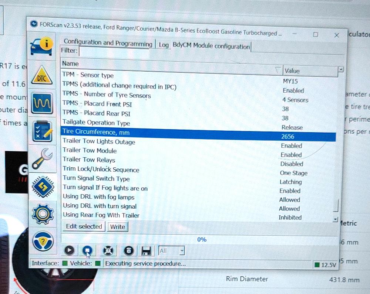Click the green Vehicle status indicator
The height and width of the screenshot is (294, 370).
(x=98, y=263)
